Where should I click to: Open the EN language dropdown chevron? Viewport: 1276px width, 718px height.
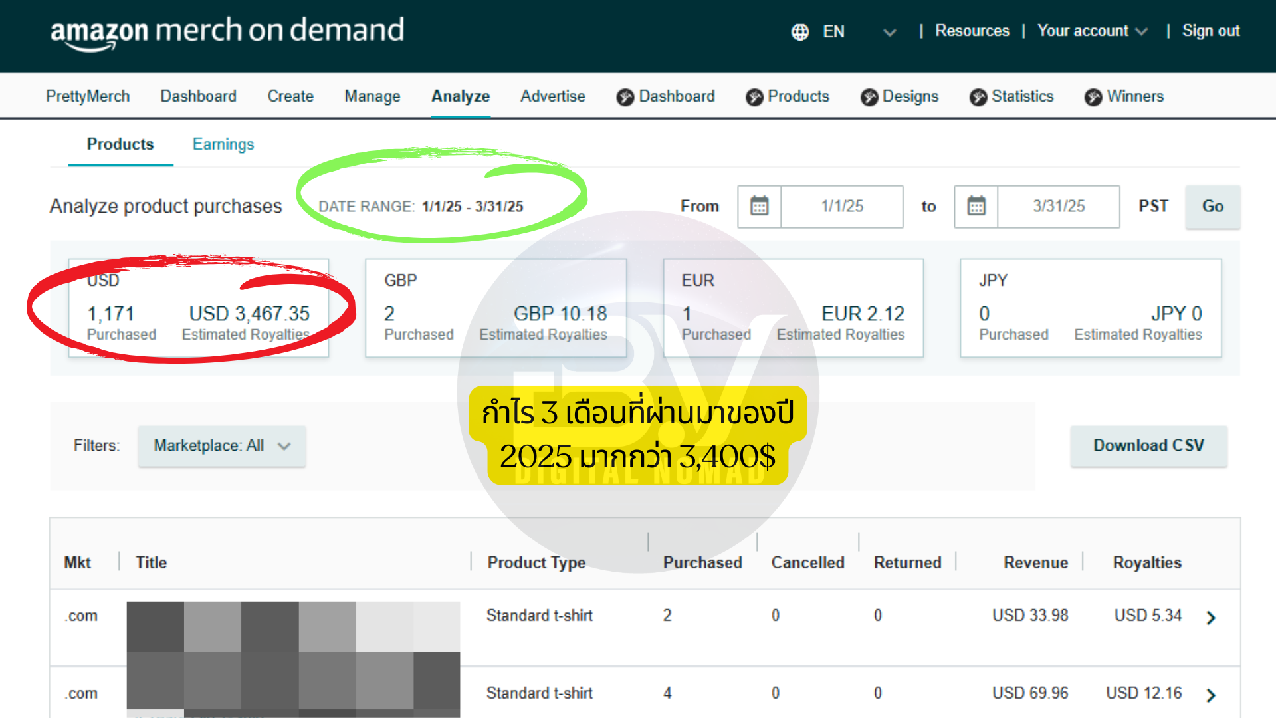[x=890, y=32]
